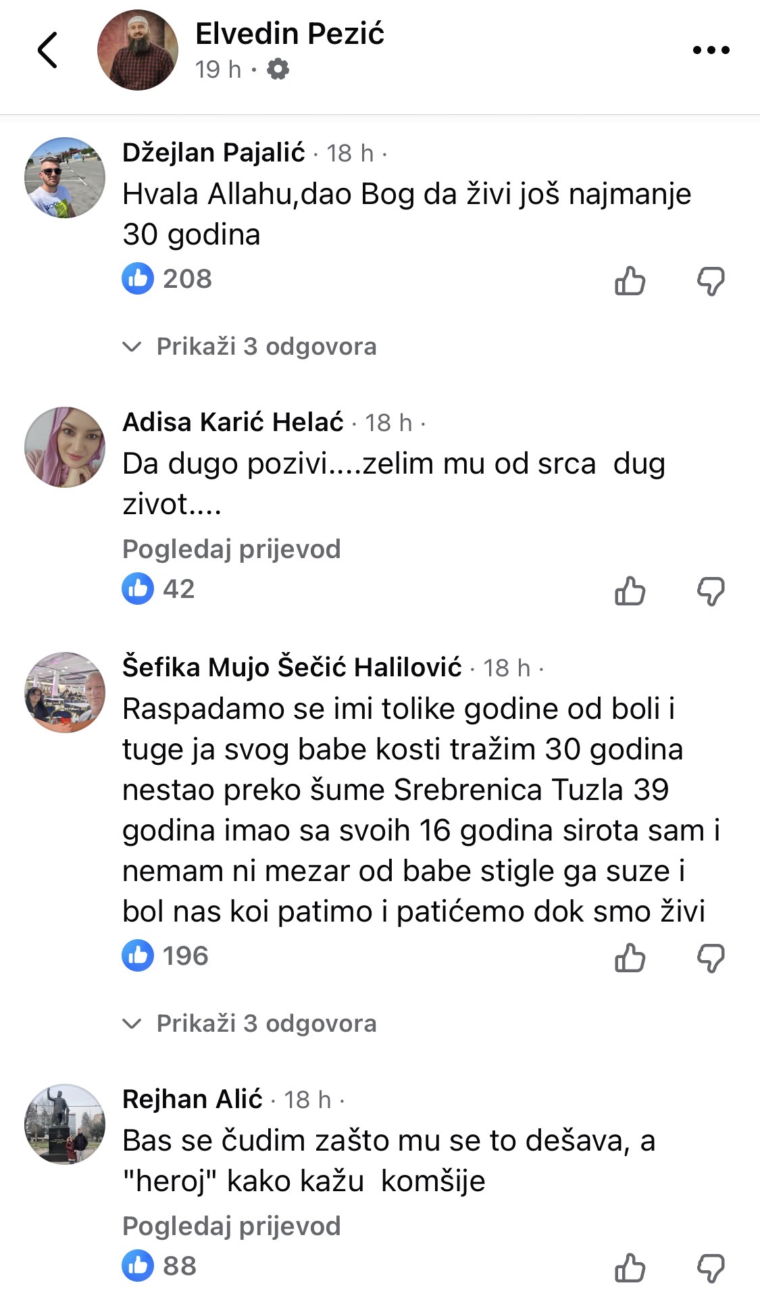The height and width of the screenshot is (1302, 760).
Task: Expand 3 replies under Šefika's comment
Action: point(265,1024)
